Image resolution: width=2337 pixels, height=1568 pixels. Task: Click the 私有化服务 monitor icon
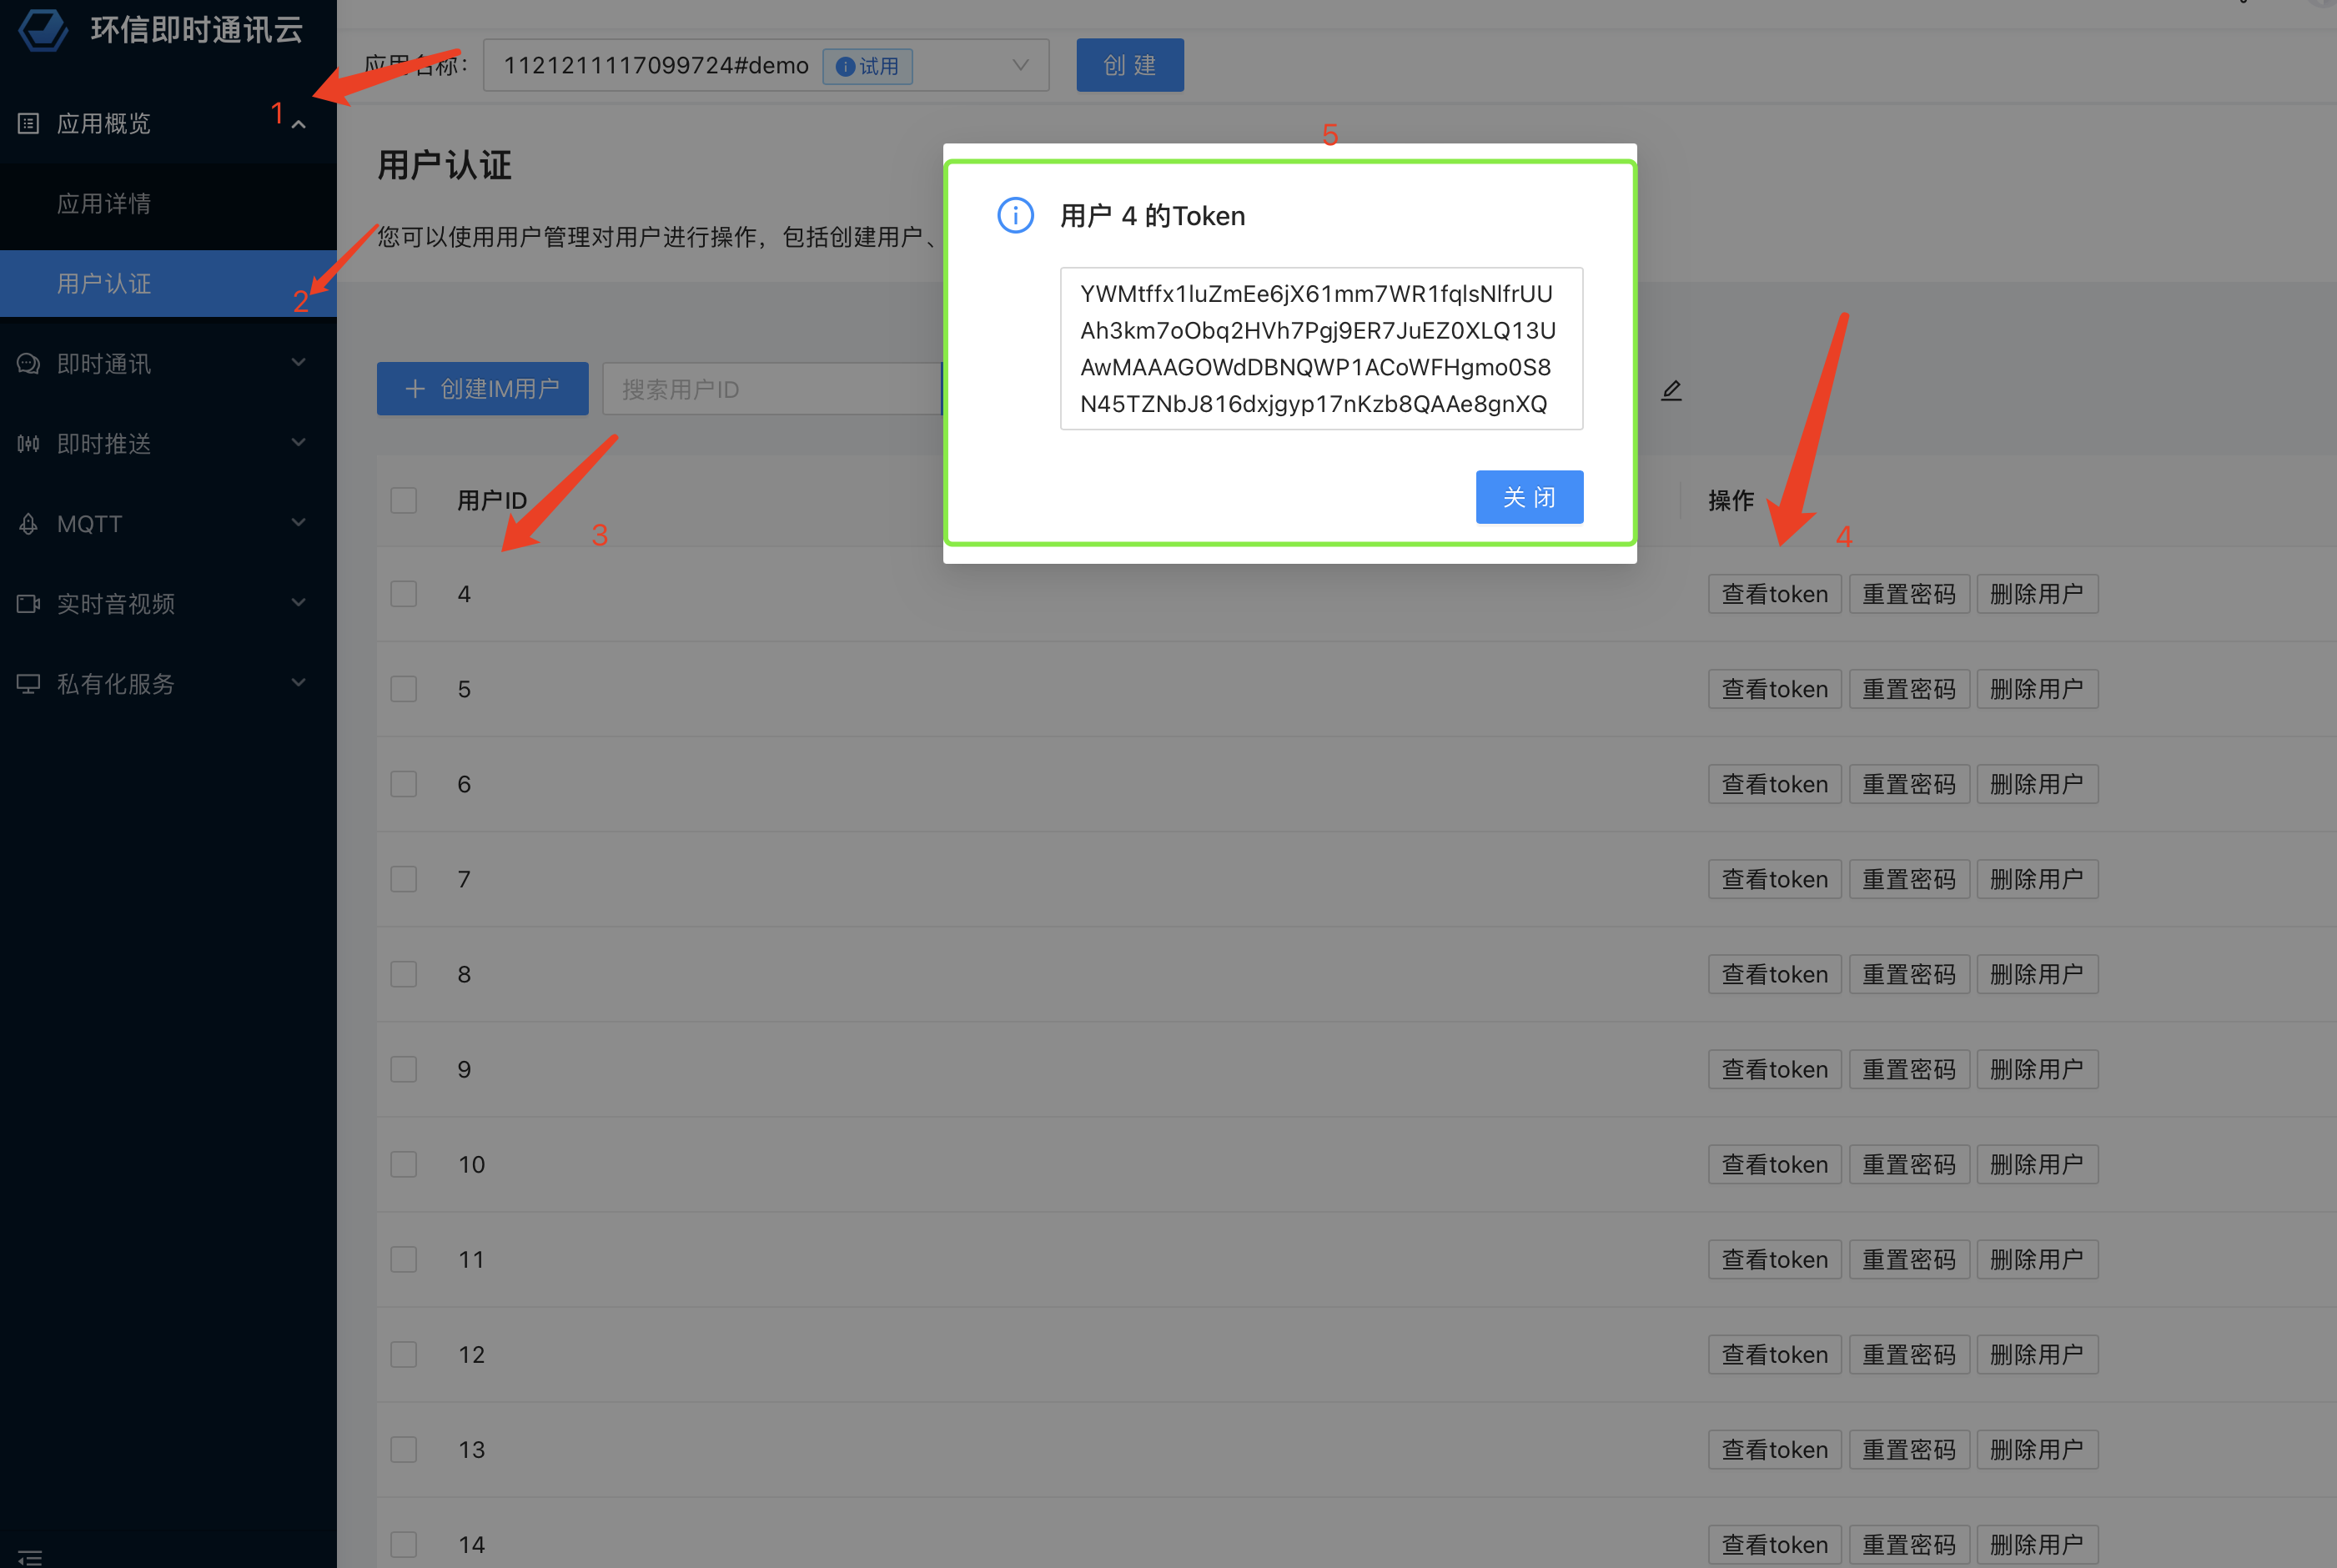coord(28,683)
